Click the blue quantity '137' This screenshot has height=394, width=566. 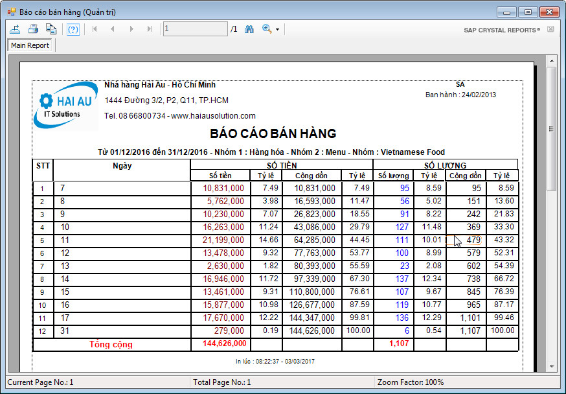pyautogui.click(x=402, y=279)
